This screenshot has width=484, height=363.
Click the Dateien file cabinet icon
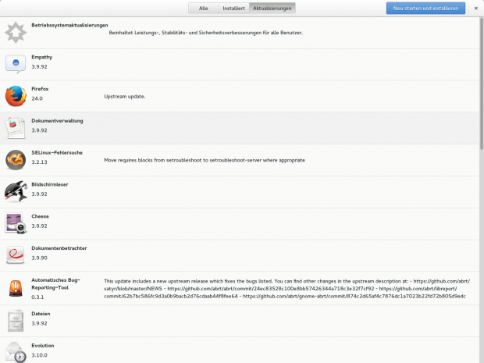(x=16, y=320)
